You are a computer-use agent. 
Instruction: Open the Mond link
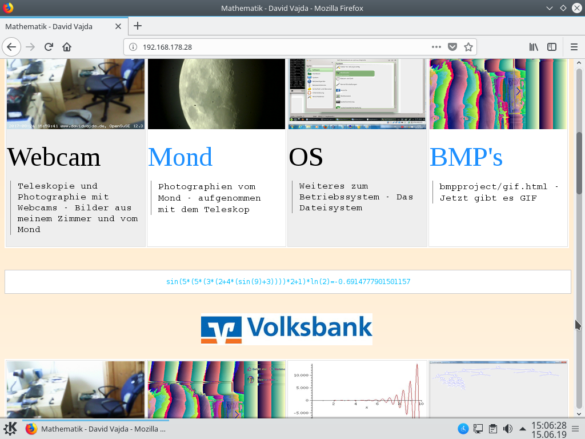click(x=180, y=157)
